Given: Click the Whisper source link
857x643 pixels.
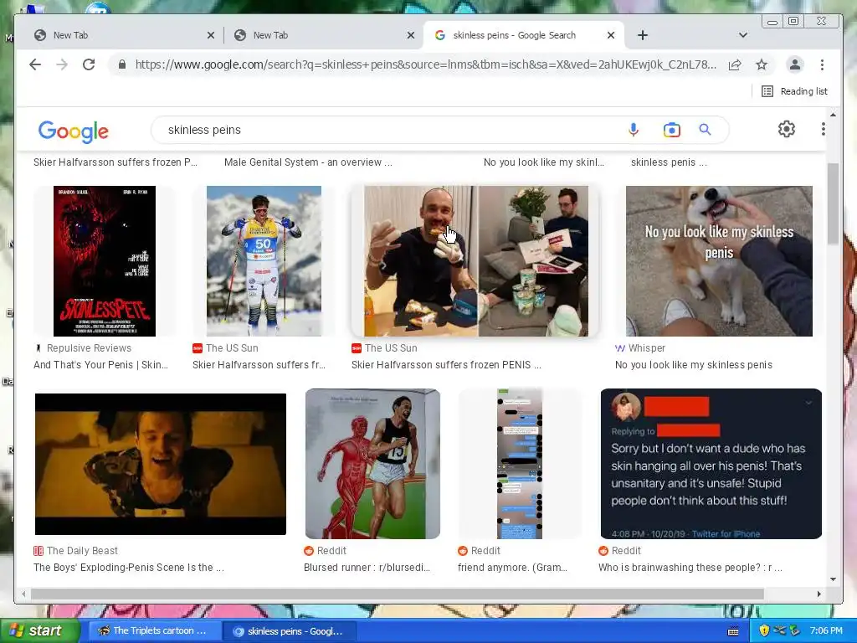Looking at the screenshot, I should [x=640, y=347].
